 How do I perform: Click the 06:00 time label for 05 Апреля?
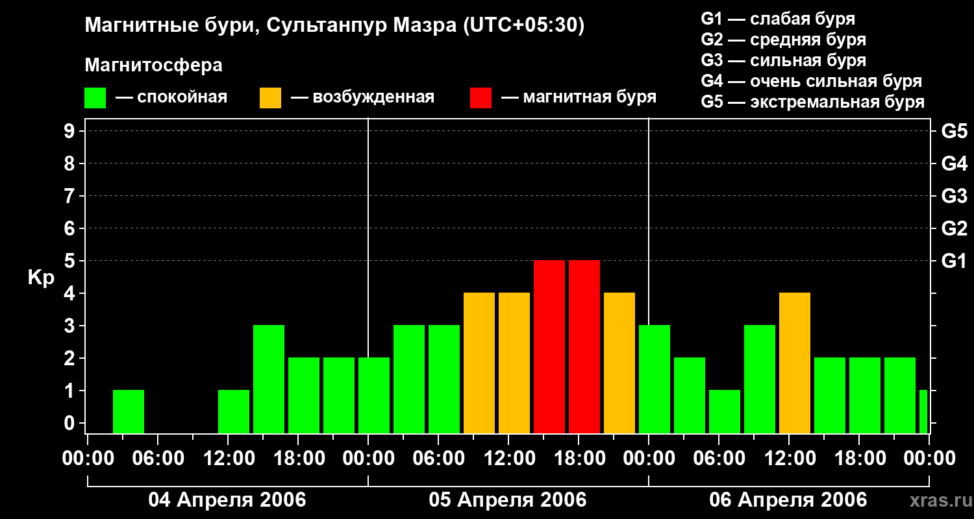[x=438, y=459]
